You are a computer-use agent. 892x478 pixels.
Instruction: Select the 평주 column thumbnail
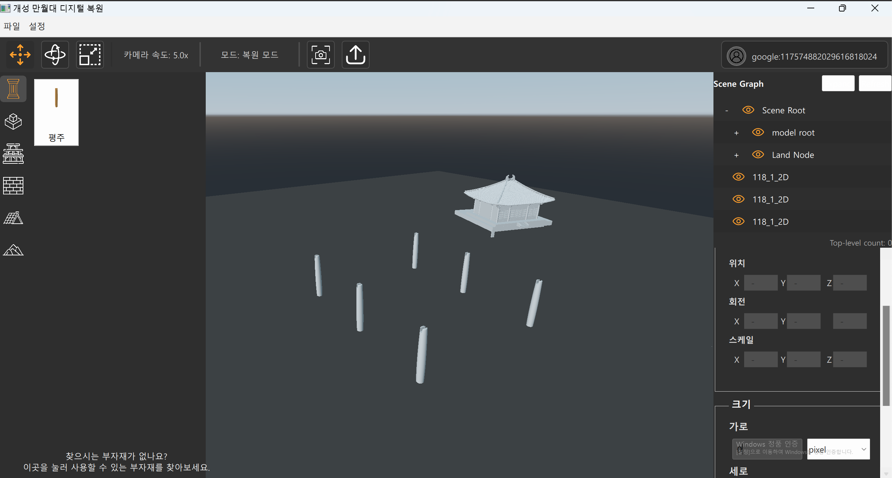(x=56, y=112)
